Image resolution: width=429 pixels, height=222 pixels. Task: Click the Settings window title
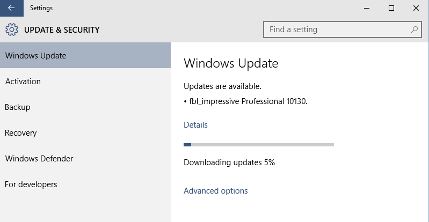point(41,8)
